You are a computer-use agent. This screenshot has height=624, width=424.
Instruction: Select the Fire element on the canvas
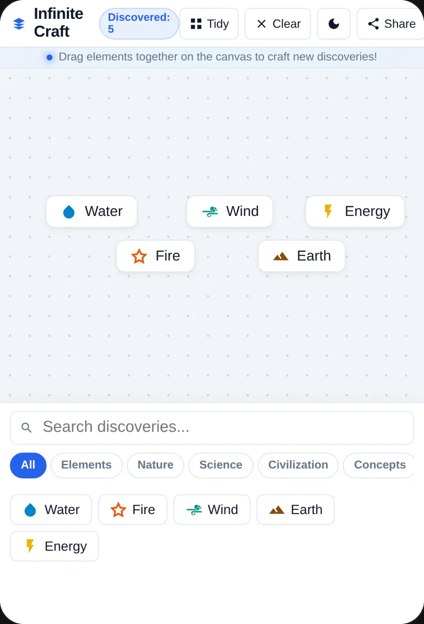coord(155,256)
